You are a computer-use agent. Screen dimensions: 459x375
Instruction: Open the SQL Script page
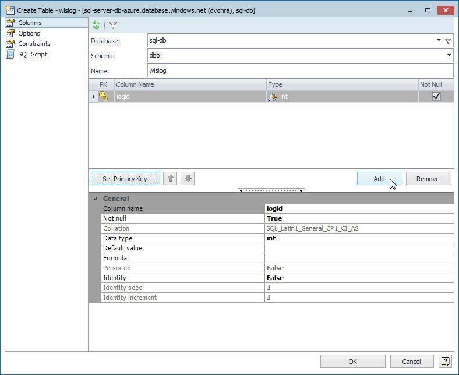pos(33,54)
